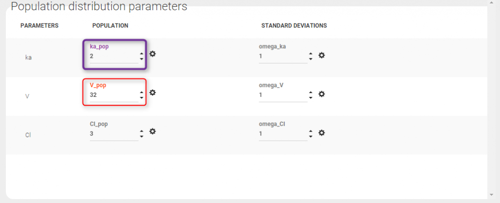Decrease ka_pop value with down arrow
The height and width of the screenshot is (203, 500).
click(x=142, y=59)
